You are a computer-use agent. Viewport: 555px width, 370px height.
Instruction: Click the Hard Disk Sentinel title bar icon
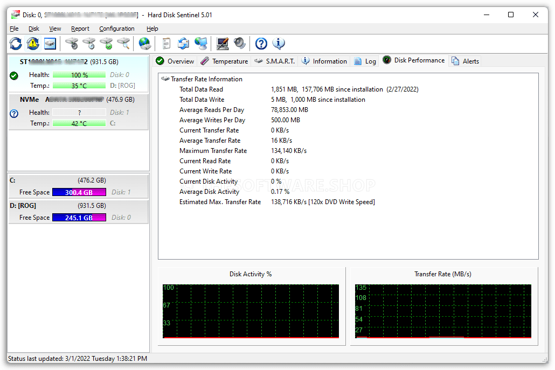[15, 15]
